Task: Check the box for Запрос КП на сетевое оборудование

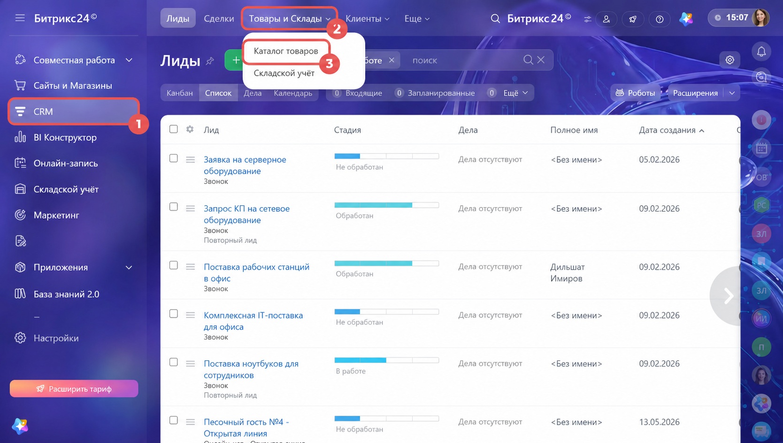Action: (174, 207)
